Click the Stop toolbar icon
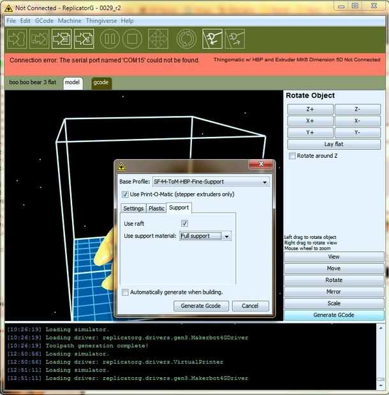The height and width of the screenshot is (395, 389). coord(133,39)
